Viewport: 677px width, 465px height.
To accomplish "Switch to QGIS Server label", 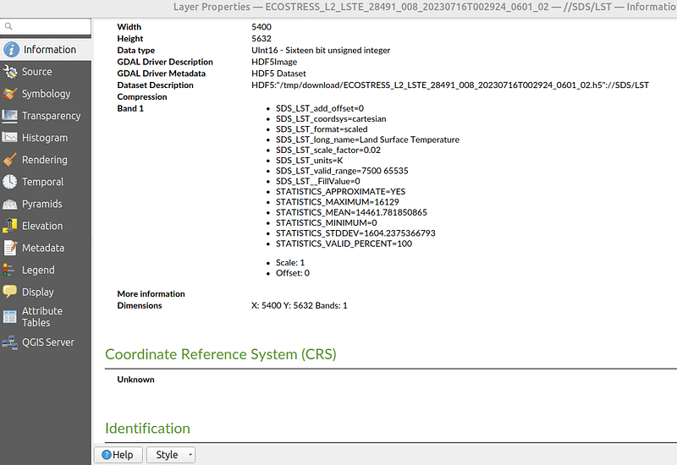I will 48,342.
